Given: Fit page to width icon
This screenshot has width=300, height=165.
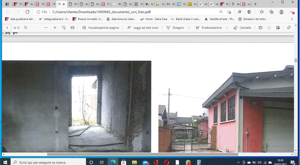Looking at the screenshot, I should point(73,28).
